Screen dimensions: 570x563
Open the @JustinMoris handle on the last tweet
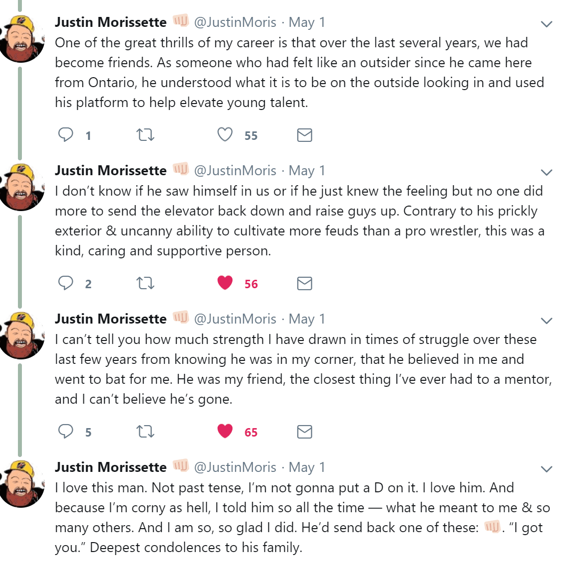point(235,467)
